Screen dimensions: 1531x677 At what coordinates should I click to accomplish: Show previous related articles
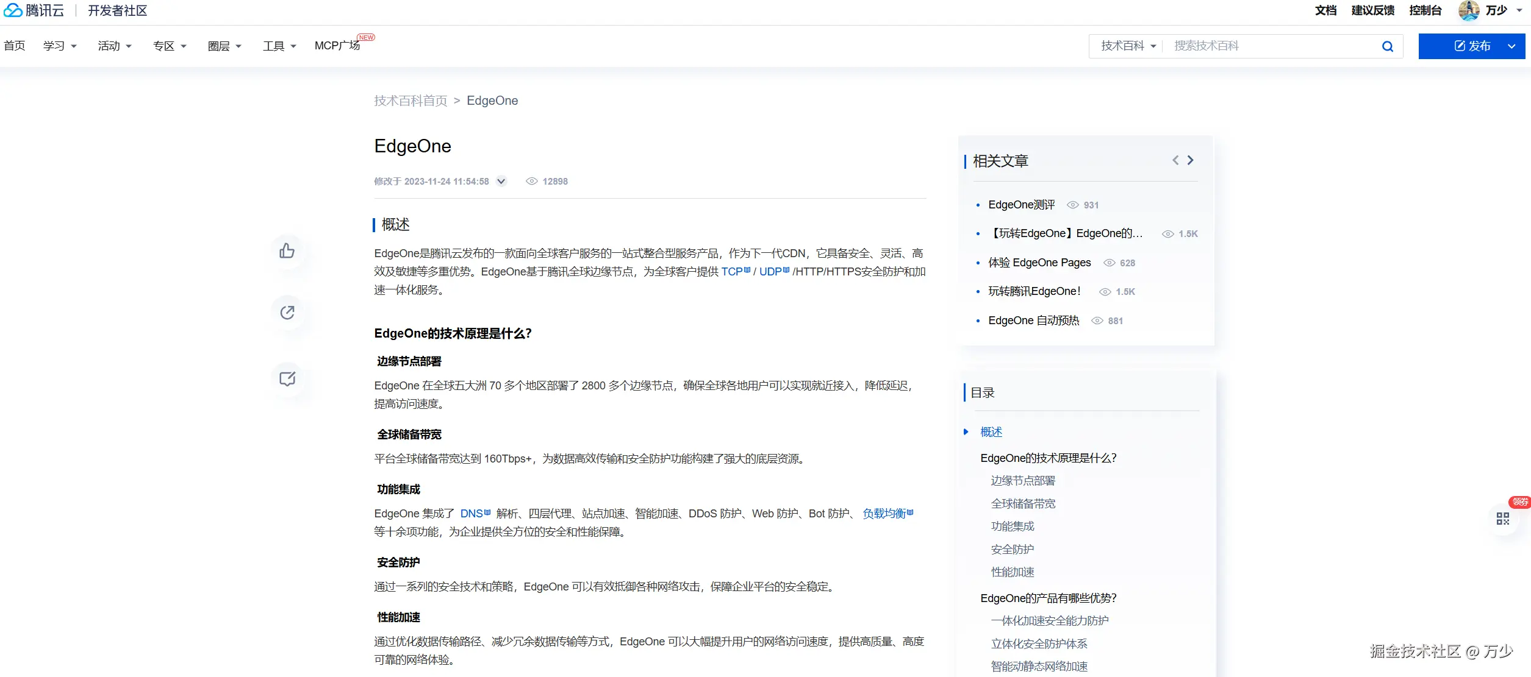[x=1175, y=160]
